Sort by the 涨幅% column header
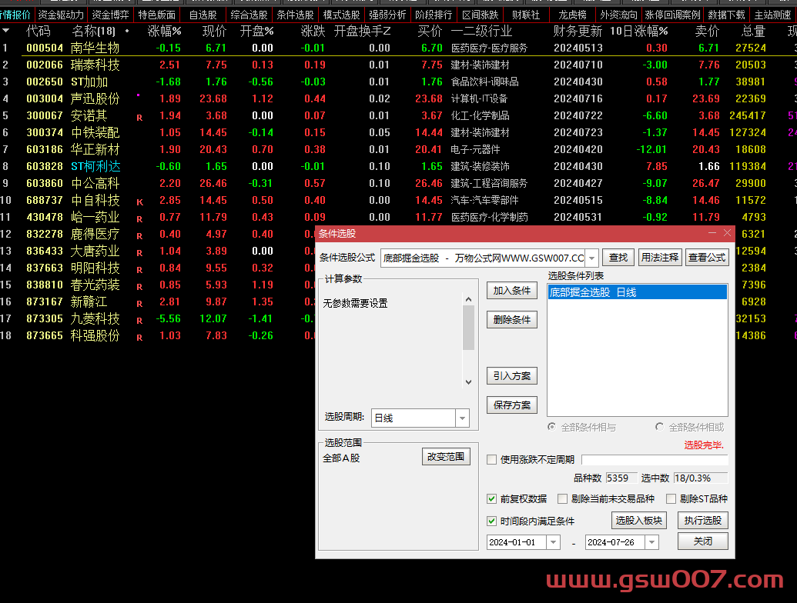Viewport: 797px width, 603px height. click(164, 32)
